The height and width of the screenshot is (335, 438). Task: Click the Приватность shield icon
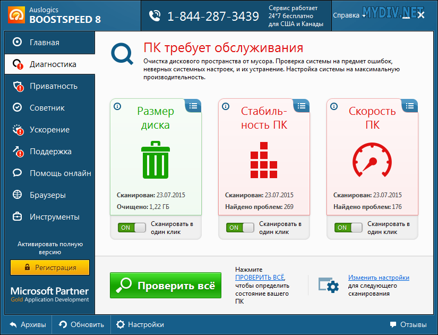point(18,86)
